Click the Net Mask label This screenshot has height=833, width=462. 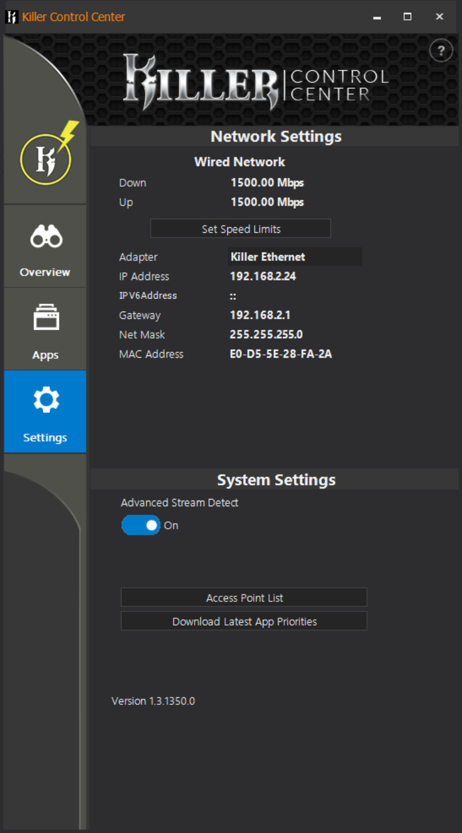pos(142,335)
